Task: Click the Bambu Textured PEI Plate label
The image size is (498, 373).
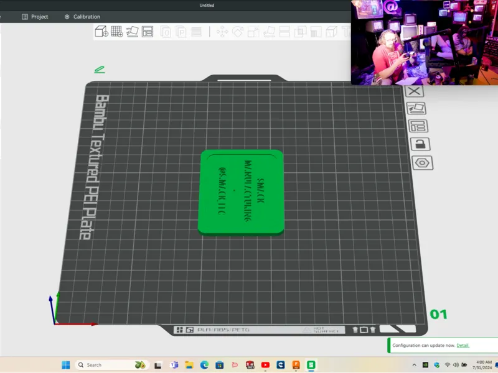Action: pos(95,167)
